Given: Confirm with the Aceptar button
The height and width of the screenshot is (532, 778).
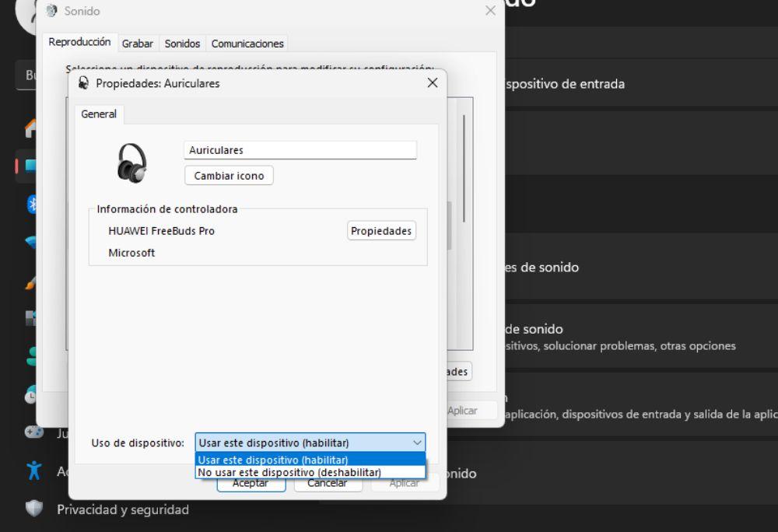Looking at the screenshot, I should (x=251, y=483).
